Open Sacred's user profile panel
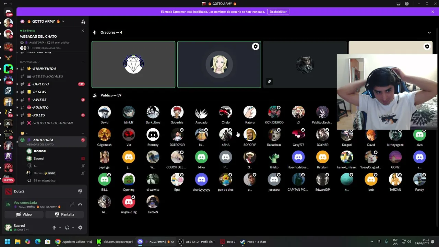The width and height of the screenshot is (439, 247). coord(26,227)
